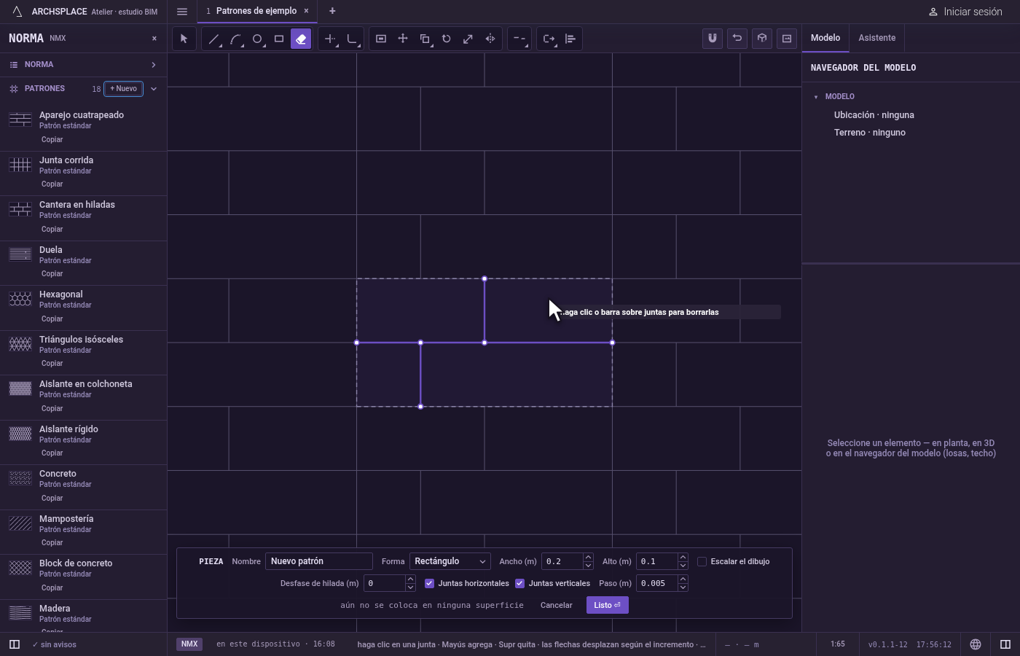Click the Mirror tool icon
The height and width of the screenshot is (656, 1020).
click(x=490, y=39)
